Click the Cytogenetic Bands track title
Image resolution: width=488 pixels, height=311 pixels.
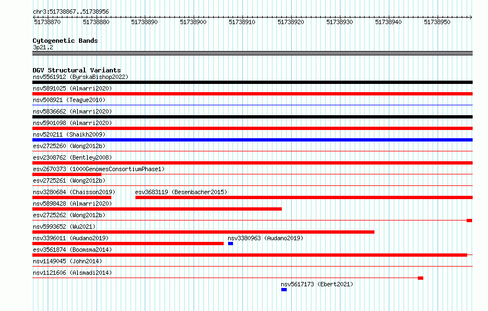tap(65, 41)
